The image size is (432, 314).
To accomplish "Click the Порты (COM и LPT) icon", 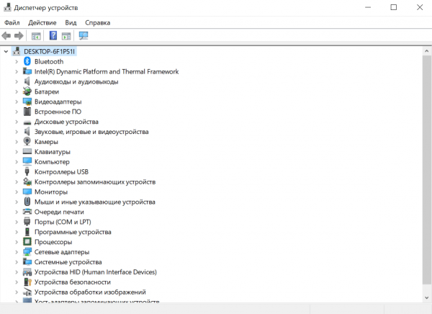I will point(27,222).
